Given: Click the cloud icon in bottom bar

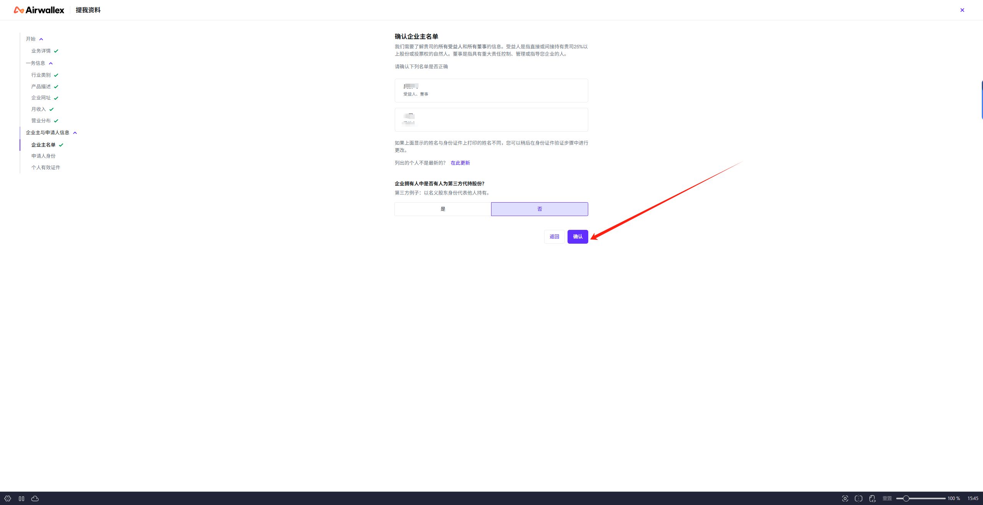Looking at the screenshot, I should [x=35, y=498].
